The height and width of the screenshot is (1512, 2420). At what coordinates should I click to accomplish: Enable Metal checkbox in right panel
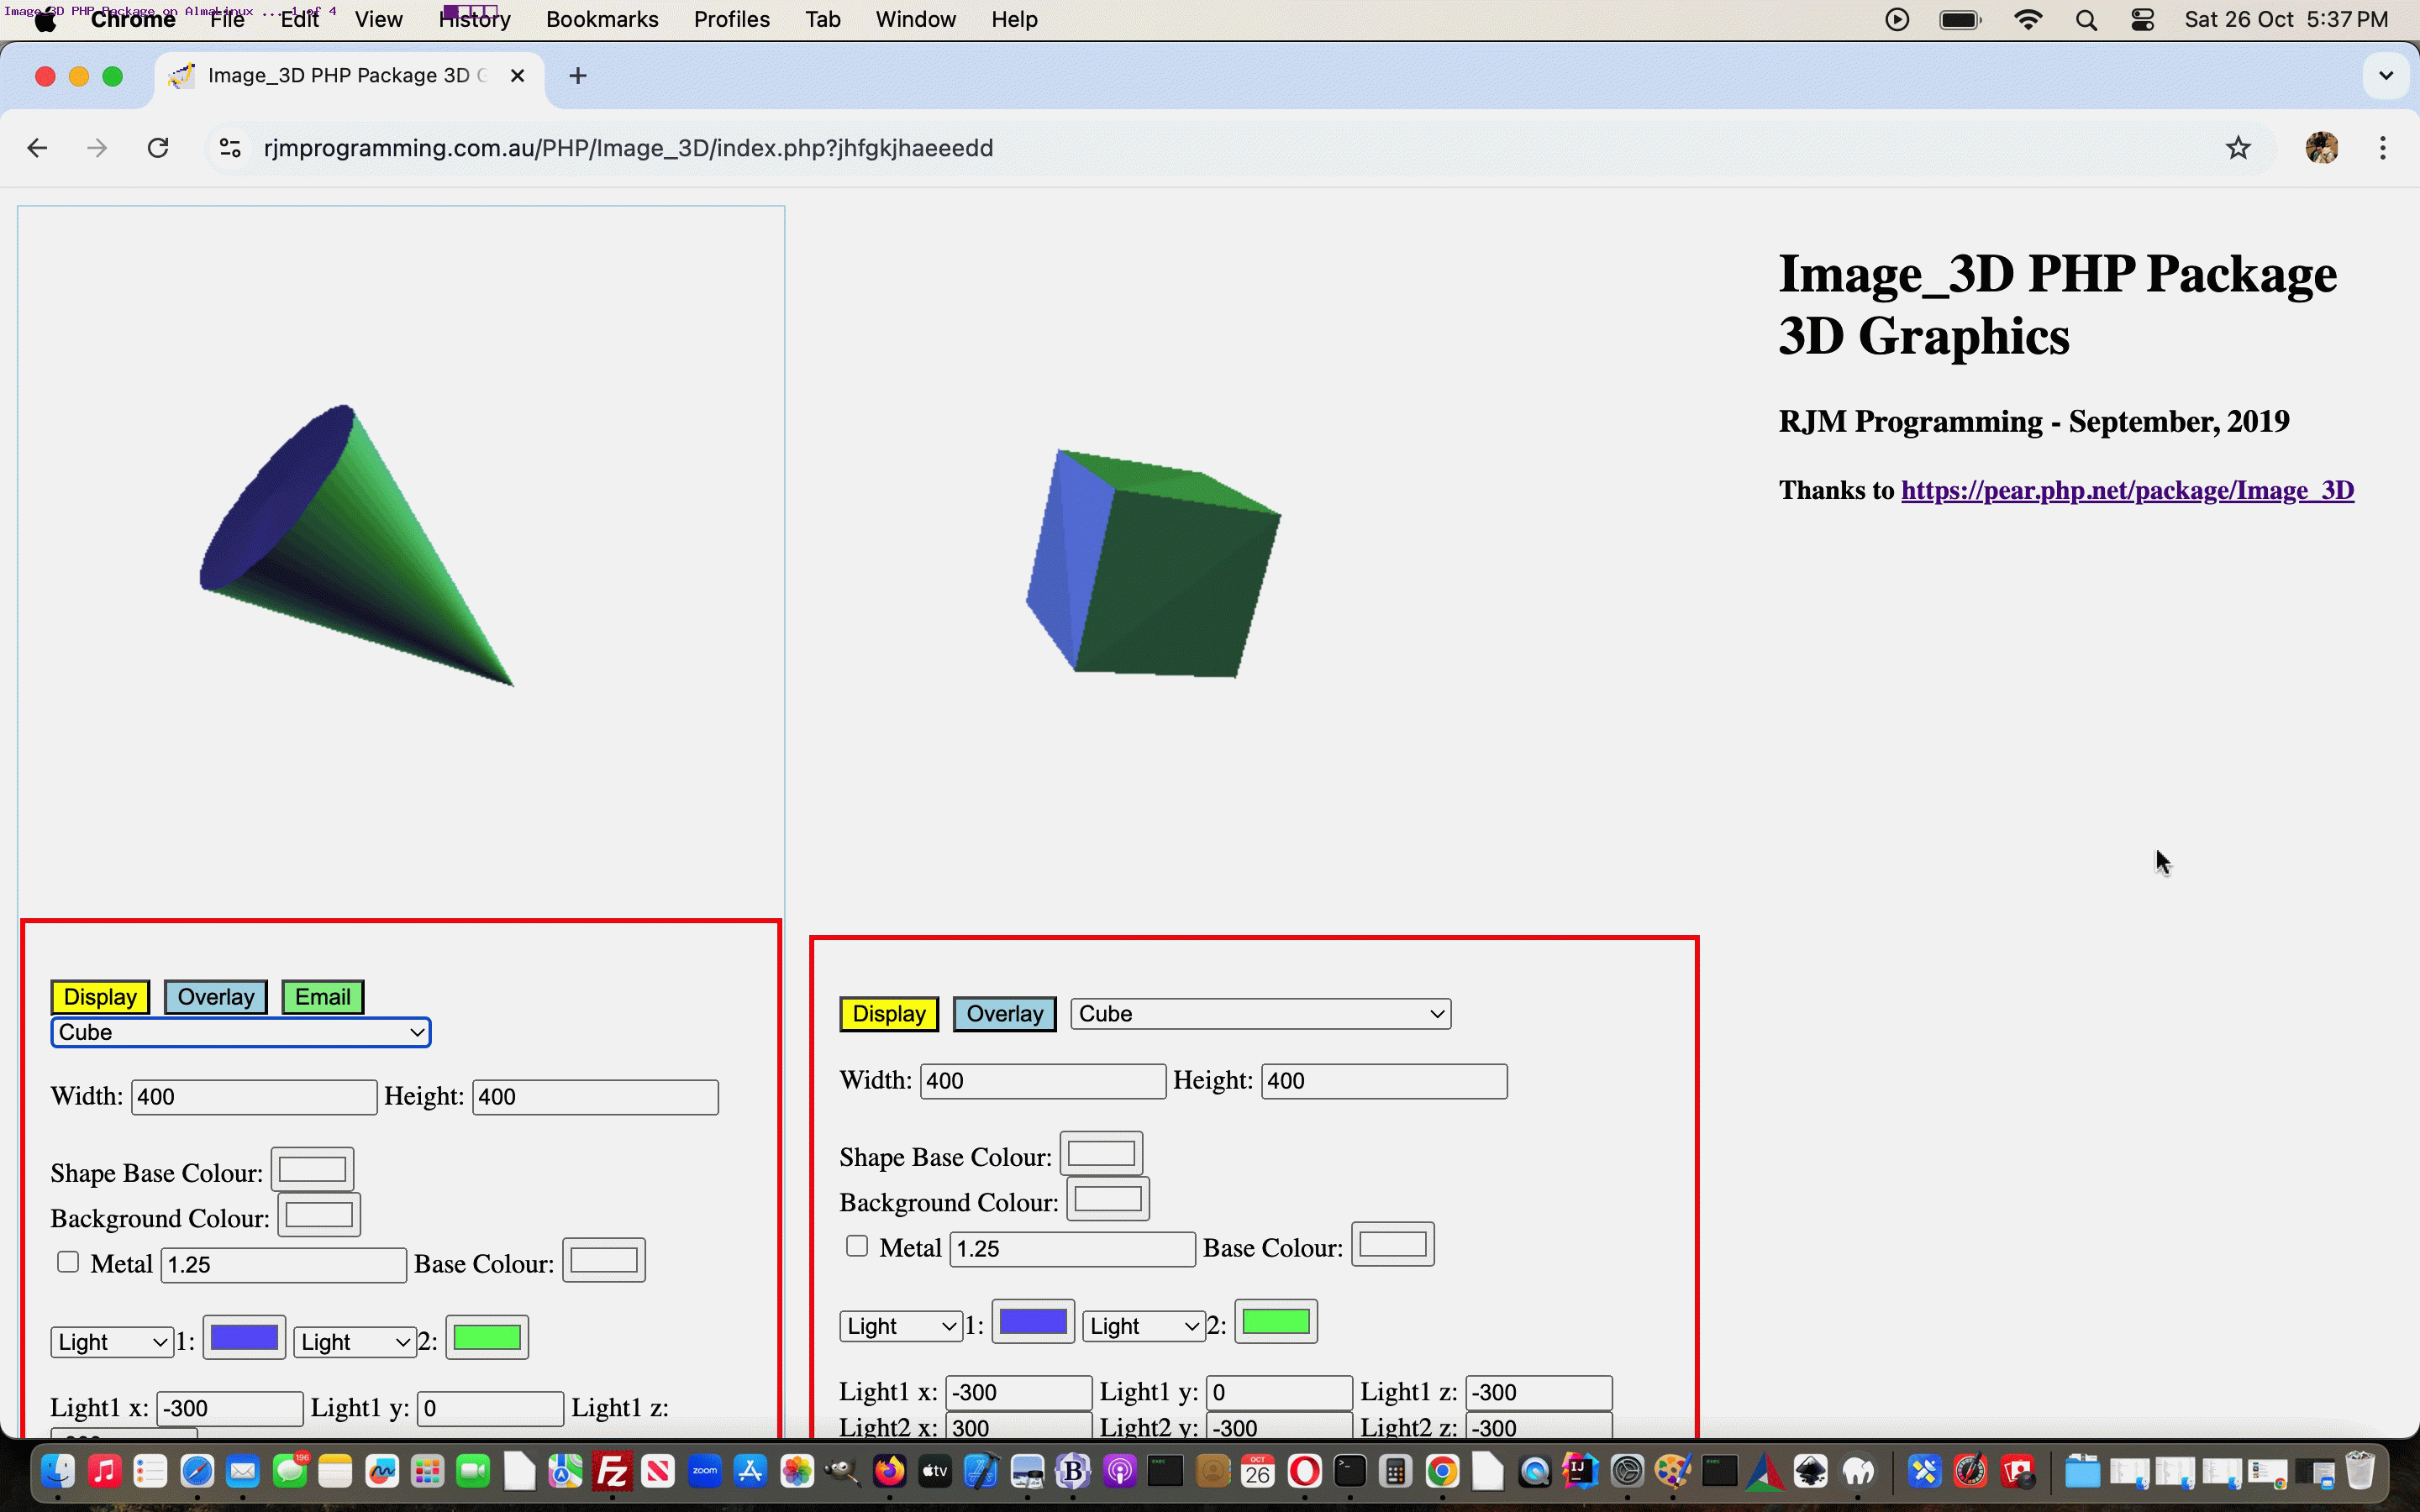(x=857, y=1246)
